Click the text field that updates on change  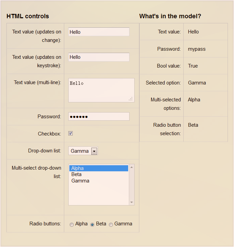(x=99, y=32)
